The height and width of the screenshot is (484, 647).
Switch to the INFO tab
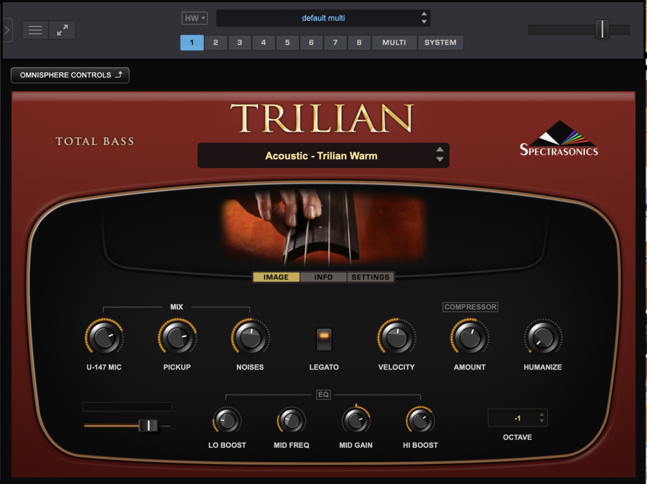point(323,278)
